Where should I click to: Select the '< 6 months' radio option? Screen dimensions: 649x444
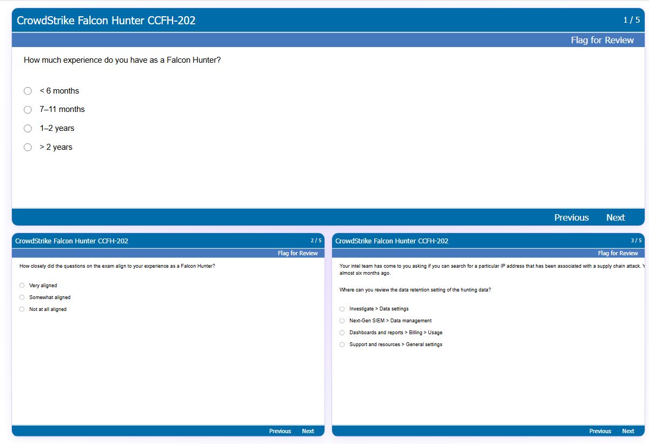(28, 91)
